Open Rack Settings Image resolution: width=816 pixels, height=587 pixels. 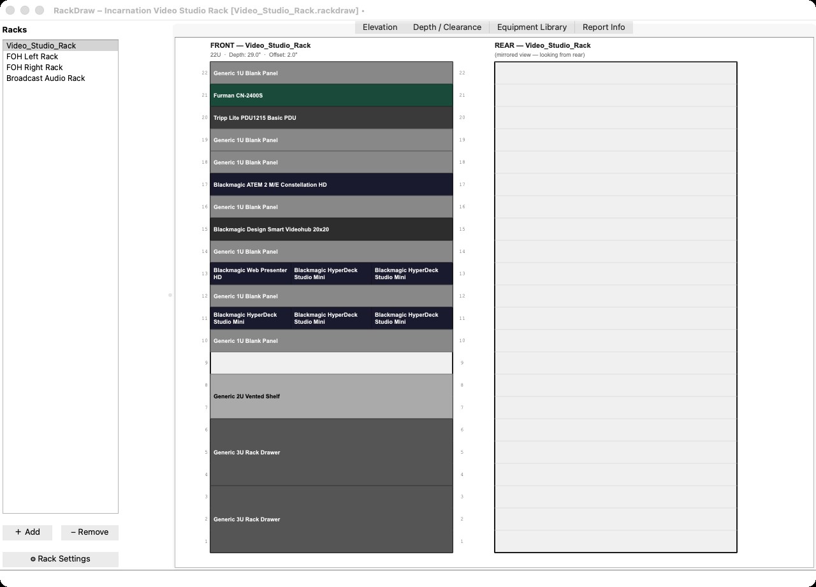click(61, 559)
